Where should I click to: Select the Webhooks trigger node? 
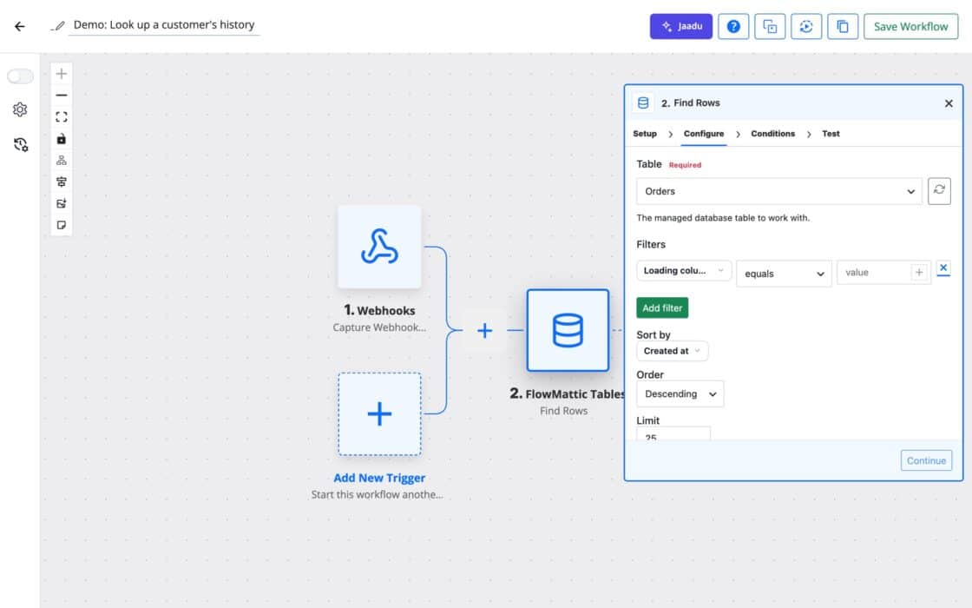(x=379, y=247)
